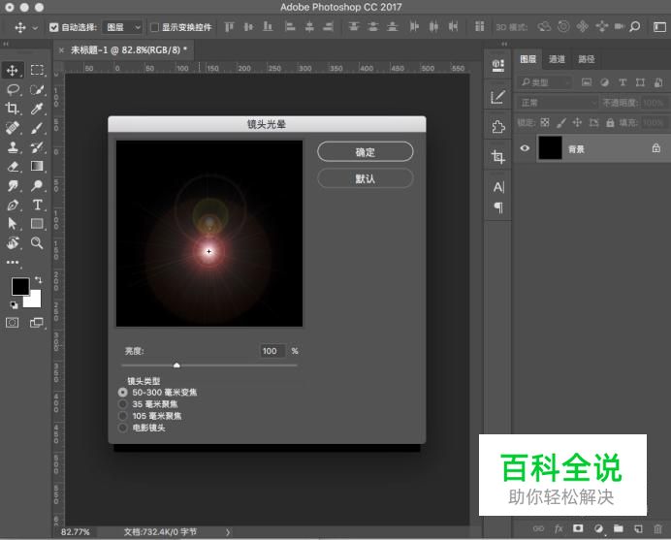Toggle Quick Mask mode
This screenshot has width=671, height=540.
coord(13,322)
